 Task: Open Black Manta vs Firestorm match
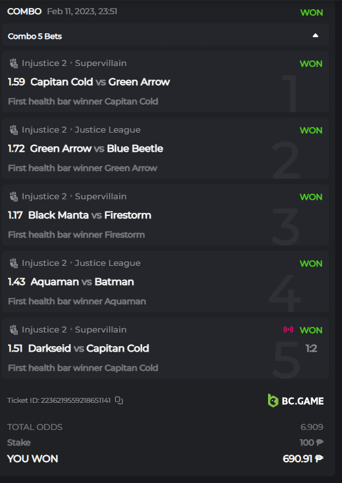click(x=89, y=215)
